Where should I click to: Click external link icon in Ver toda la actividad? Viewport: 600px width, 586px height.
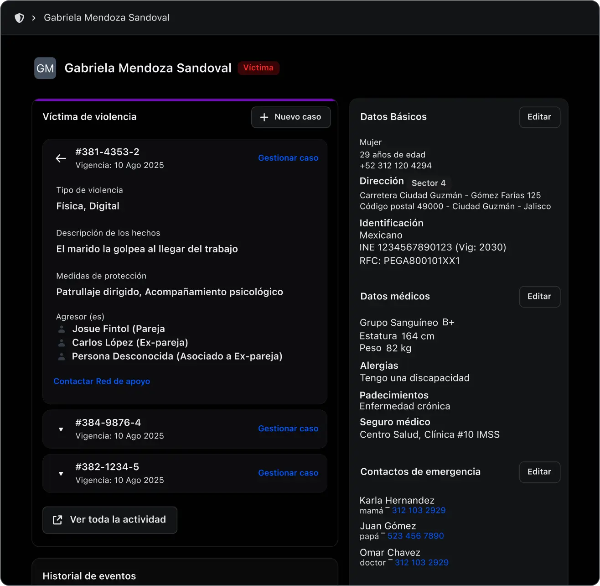coord(57,520)
